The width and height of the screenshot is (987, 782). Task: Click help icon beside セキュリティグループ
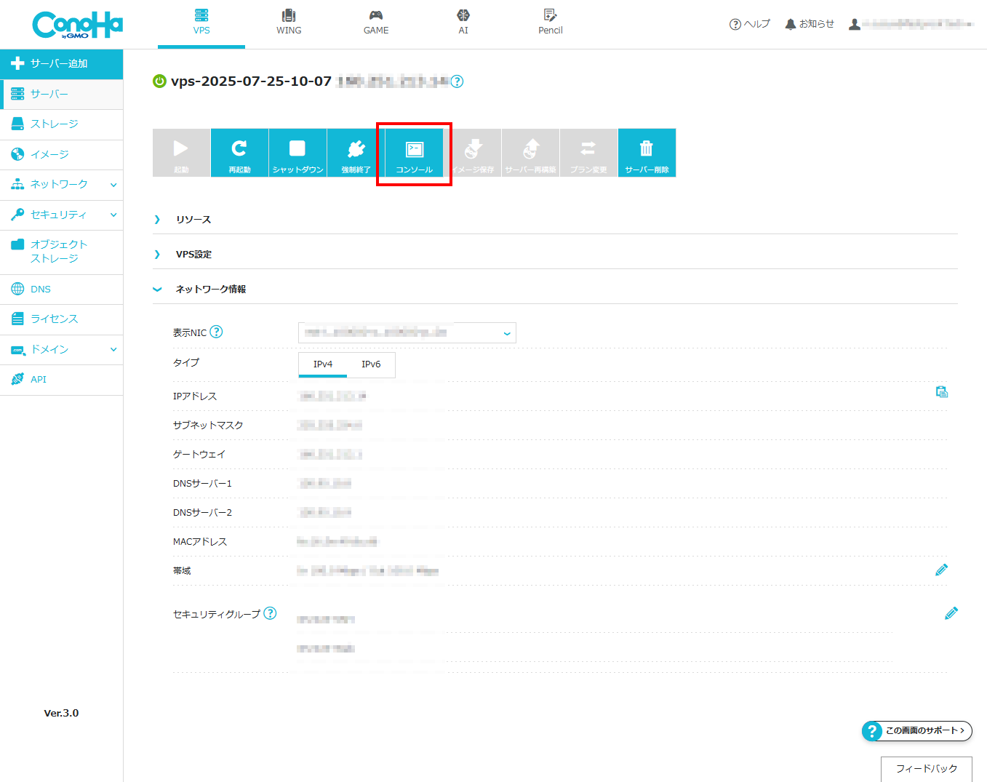pos(270,613)
